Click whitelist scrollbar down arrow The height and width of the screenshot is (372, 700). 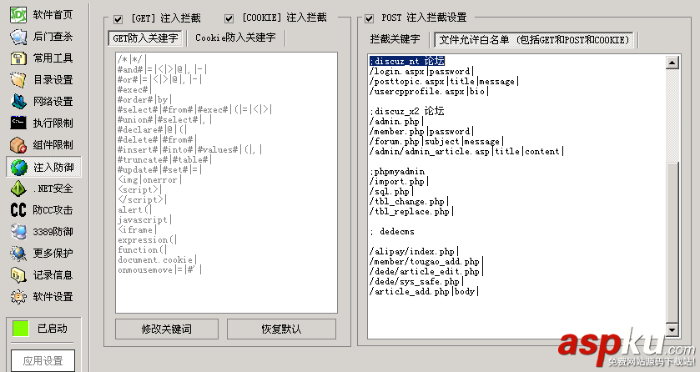672,329
